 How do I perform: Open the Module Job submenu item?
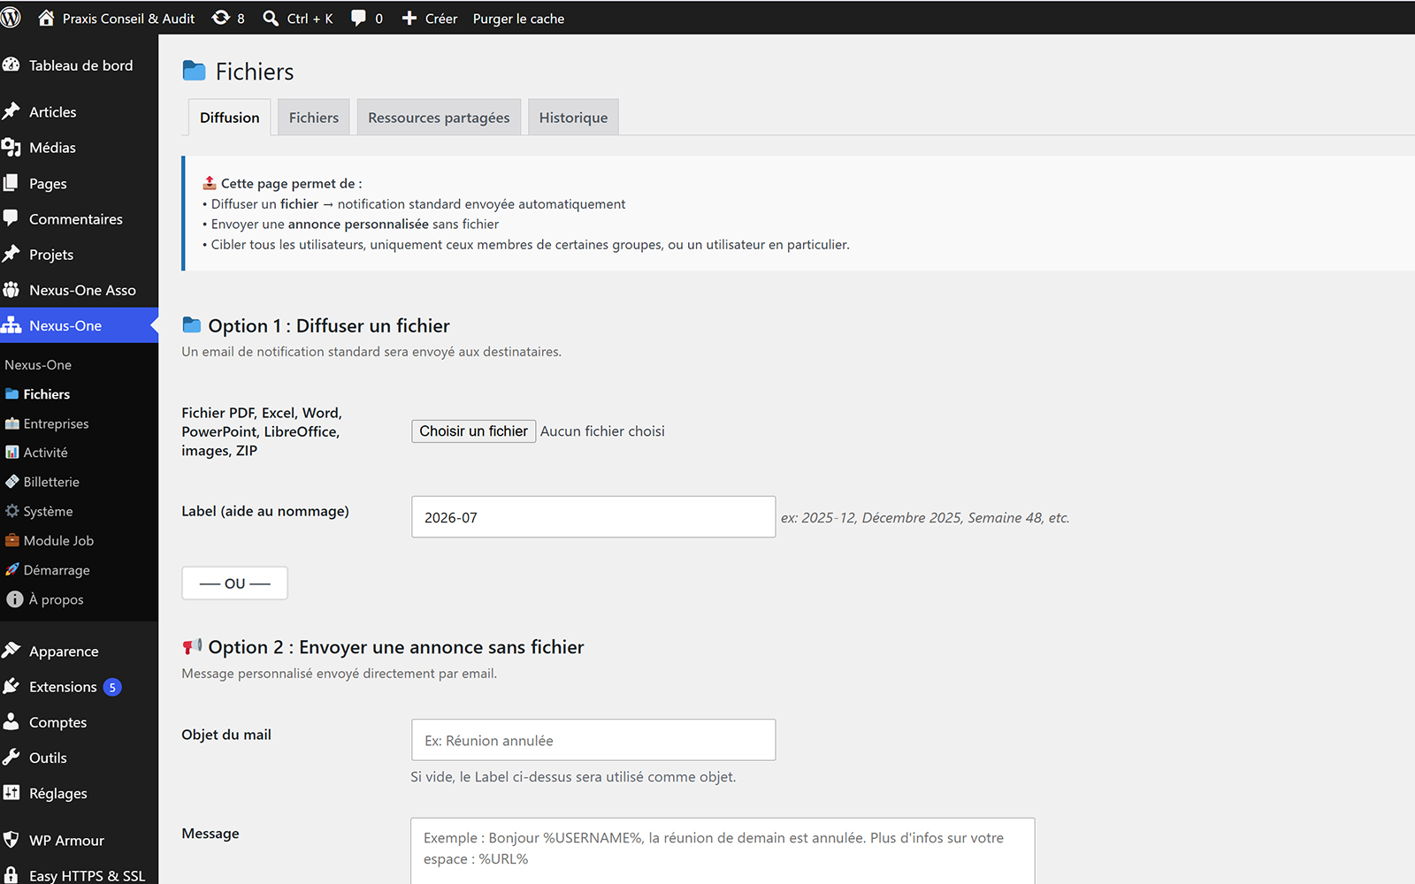click(x=58, y=540)
